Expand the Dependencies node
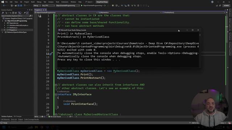This screenshot has height=130, width=232. click(5, 23)
